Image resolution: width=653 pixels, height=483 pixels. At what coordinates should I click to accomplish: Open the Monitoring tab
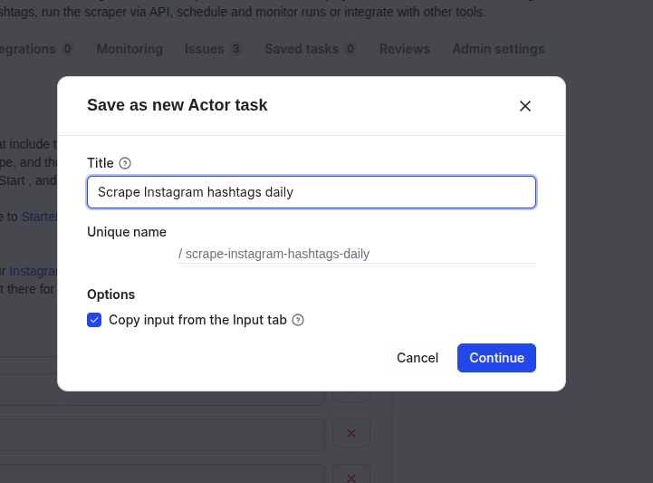(x=130, y=49)
